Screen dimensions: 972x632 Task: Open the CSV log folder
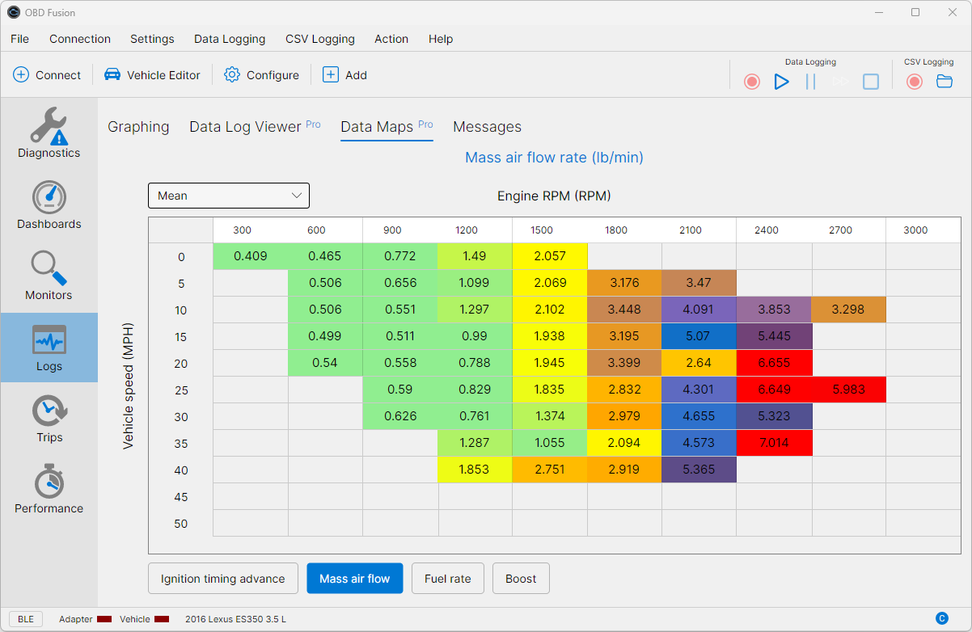(x=945, y=81)
